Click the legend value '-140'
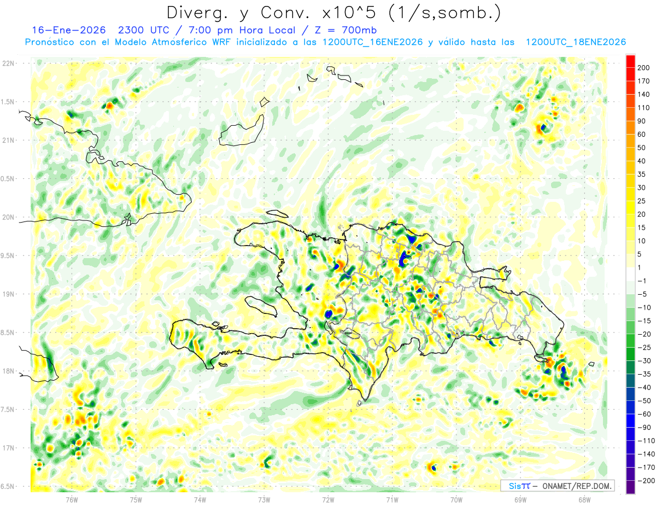The width and height of the screenshot is (656, 507). point(646,453)
